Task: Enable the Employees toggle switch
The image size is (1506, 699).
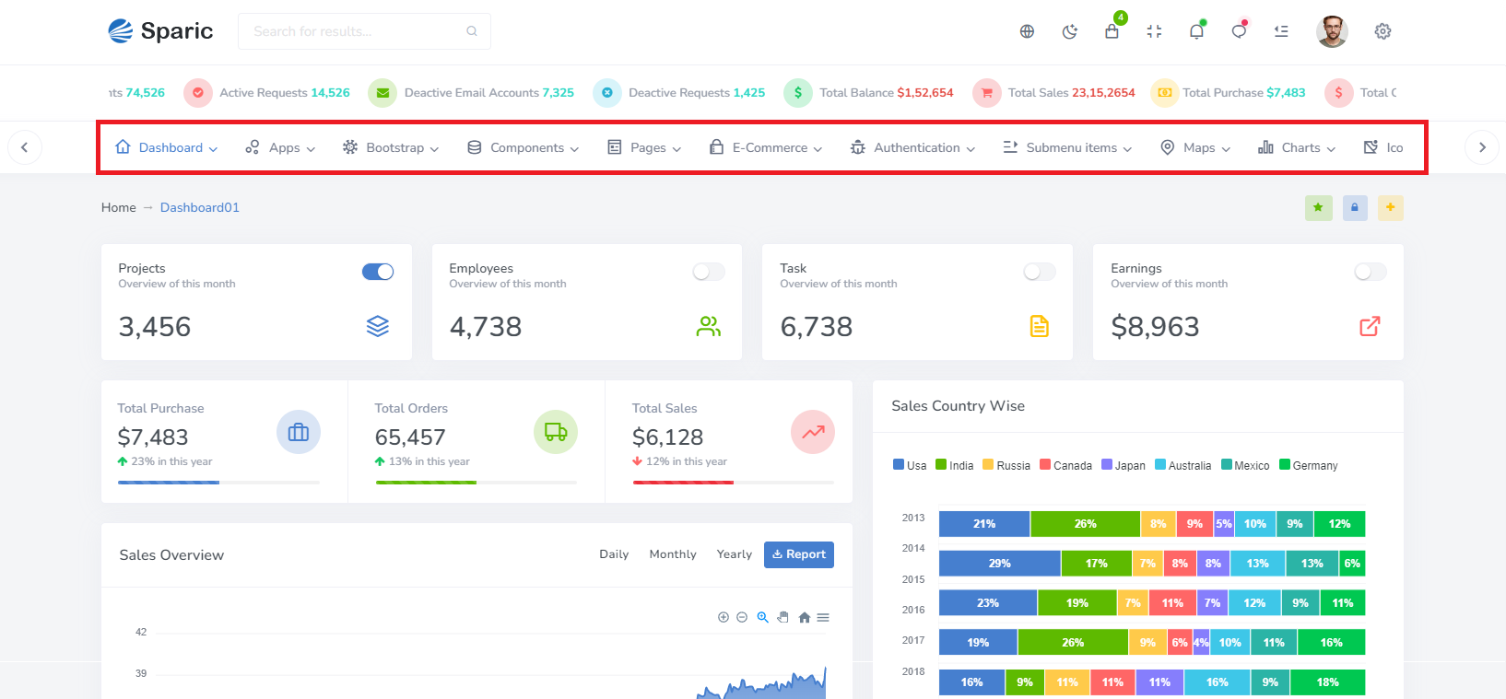Action: click(x=708, y=272)
